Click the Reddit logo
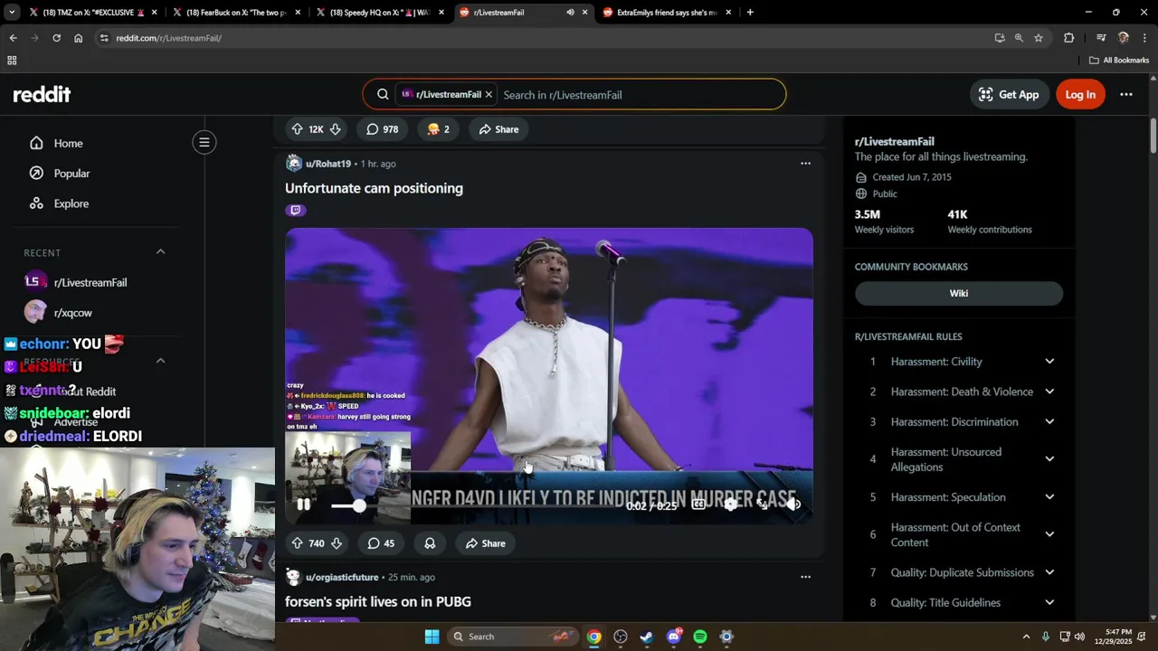1158x651 pixels. [42, 94]
